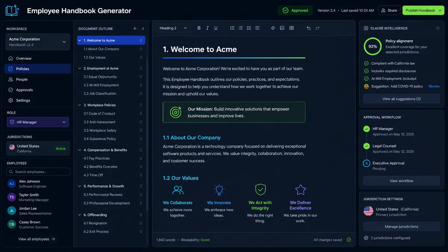
Task: Select Taylor Smith in employee list
Action: coord(38,197)
